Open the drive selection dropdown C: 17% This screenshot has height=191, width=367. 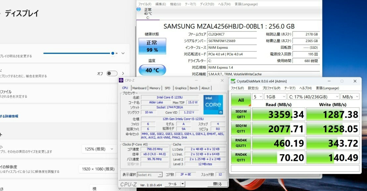pos(314,96)
